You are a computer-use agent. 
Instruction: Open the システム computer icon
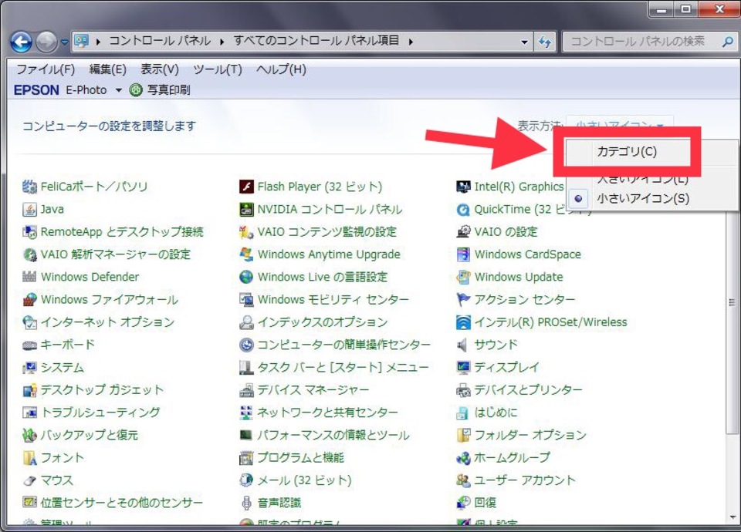[29, 368]
